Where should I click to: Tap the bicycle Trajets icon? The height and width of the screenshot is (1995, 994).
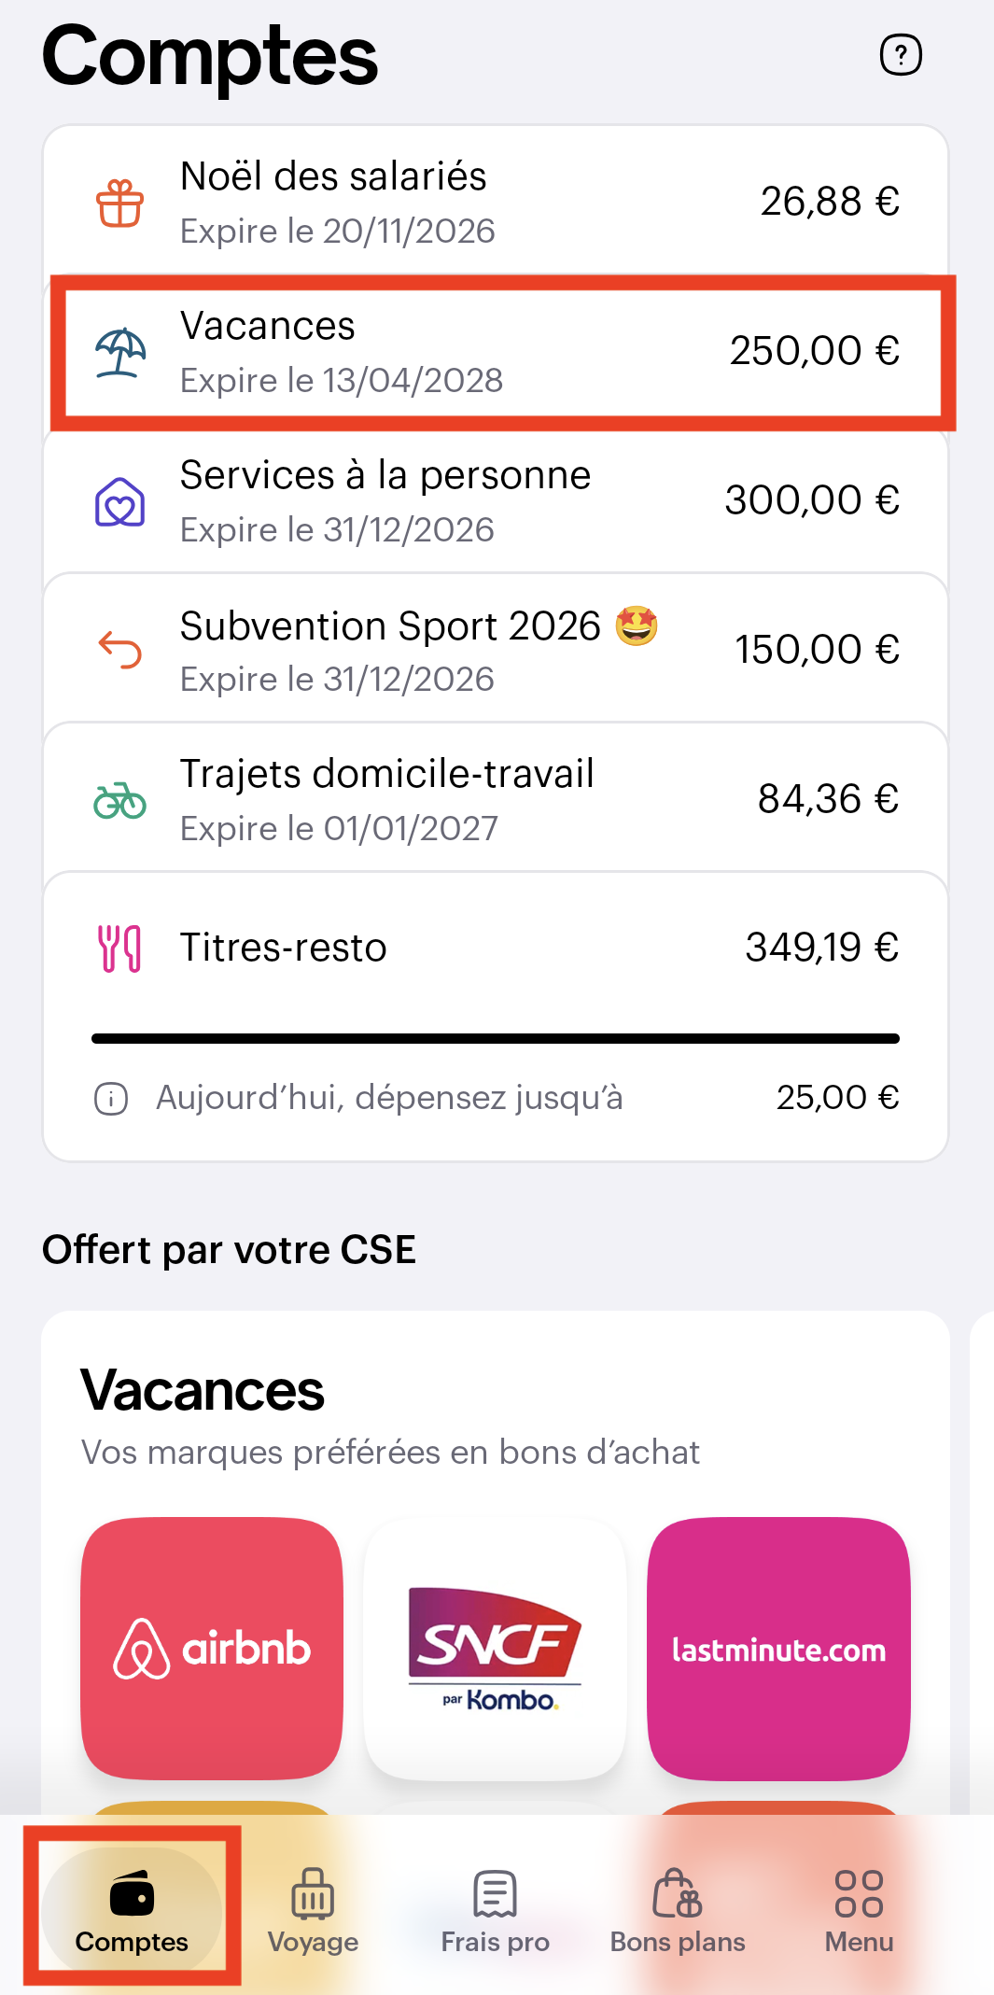(x=120, y=800)
